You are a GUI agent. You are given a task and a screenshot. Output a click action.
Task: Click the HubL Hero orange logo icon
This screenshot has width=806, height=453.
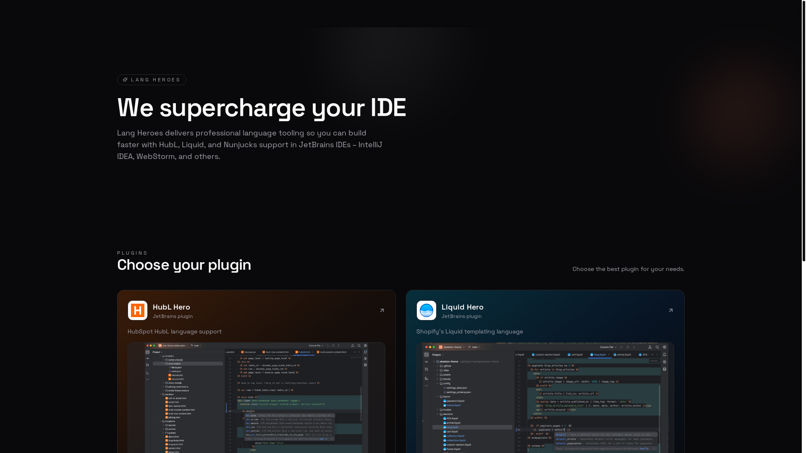point(138,310)
